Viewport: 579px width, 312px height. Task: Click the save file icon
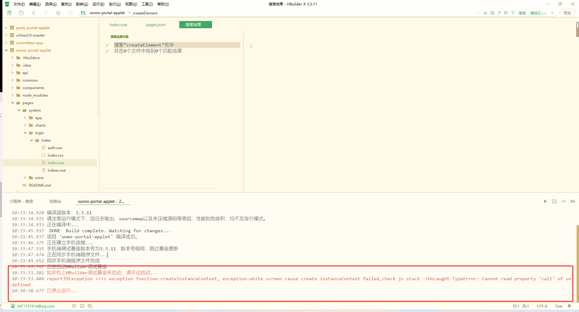[x=21, y=13]
